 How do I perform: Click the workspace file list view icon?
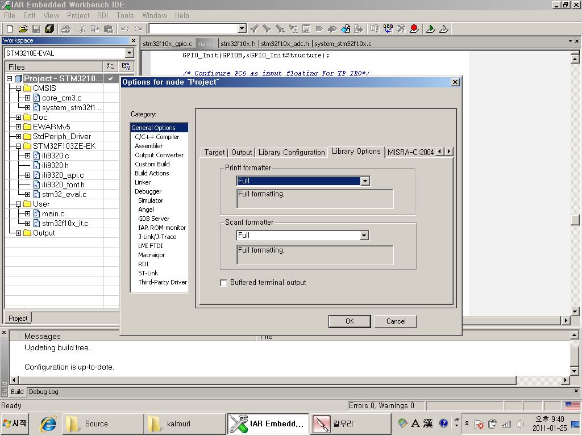[x=110, y=66]
